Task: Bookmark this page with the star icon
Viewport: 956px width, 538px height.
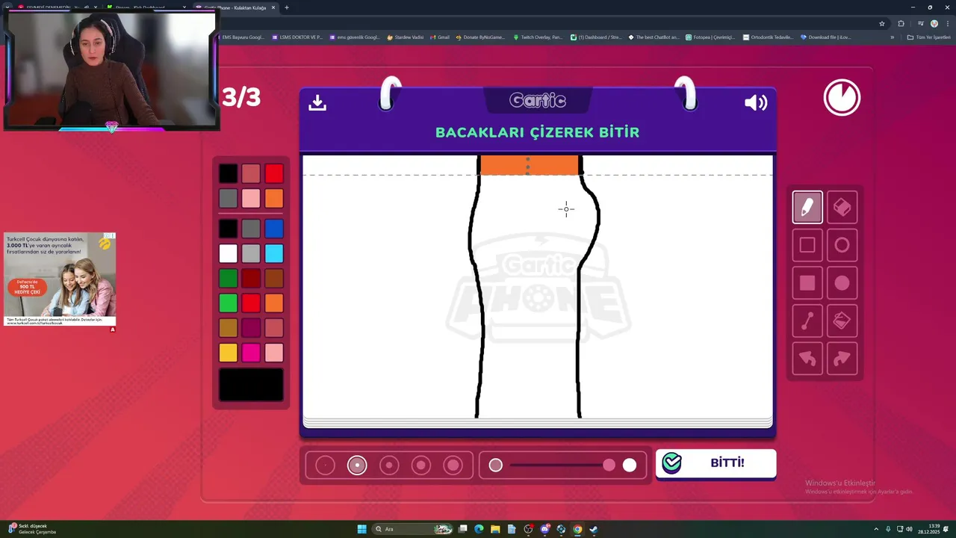Action: pyautogui.click(x=881, y=23)
